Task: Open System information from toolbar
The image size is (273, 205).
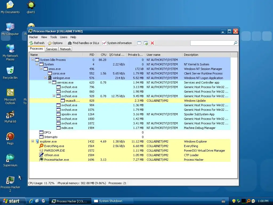Action: coord(117,43)
